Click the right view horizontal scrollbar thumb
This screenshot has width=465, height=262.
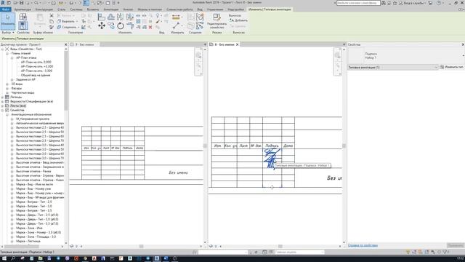point(280,246)
